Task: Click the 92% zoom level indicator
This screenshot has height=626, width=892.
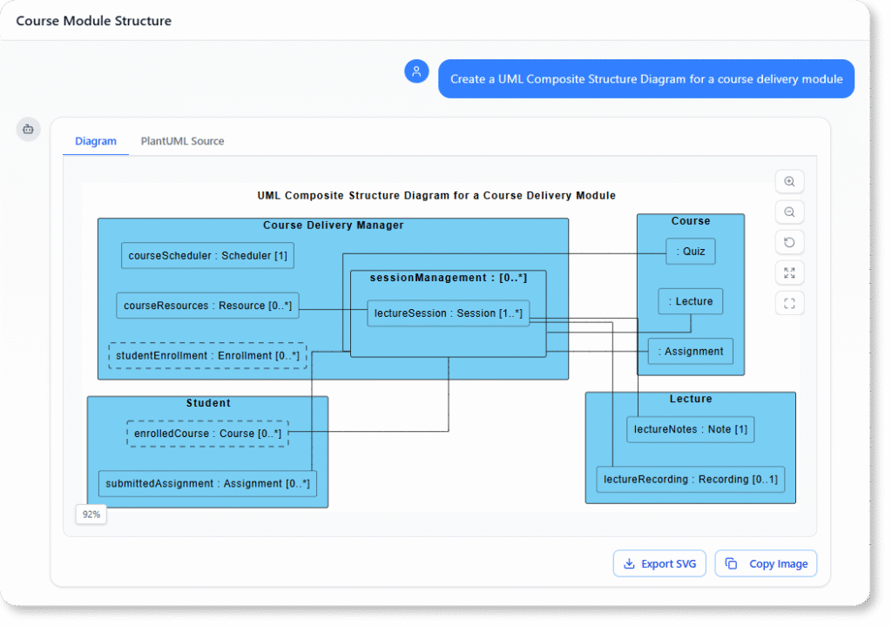Action: [x=91, y=515]
